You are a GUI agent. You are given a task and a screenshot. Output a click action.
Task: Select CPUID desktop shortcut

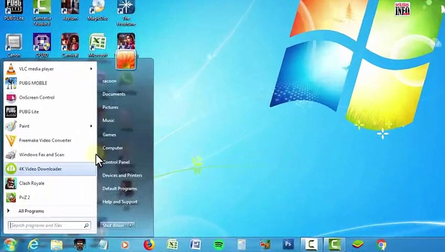coord(42,45)
